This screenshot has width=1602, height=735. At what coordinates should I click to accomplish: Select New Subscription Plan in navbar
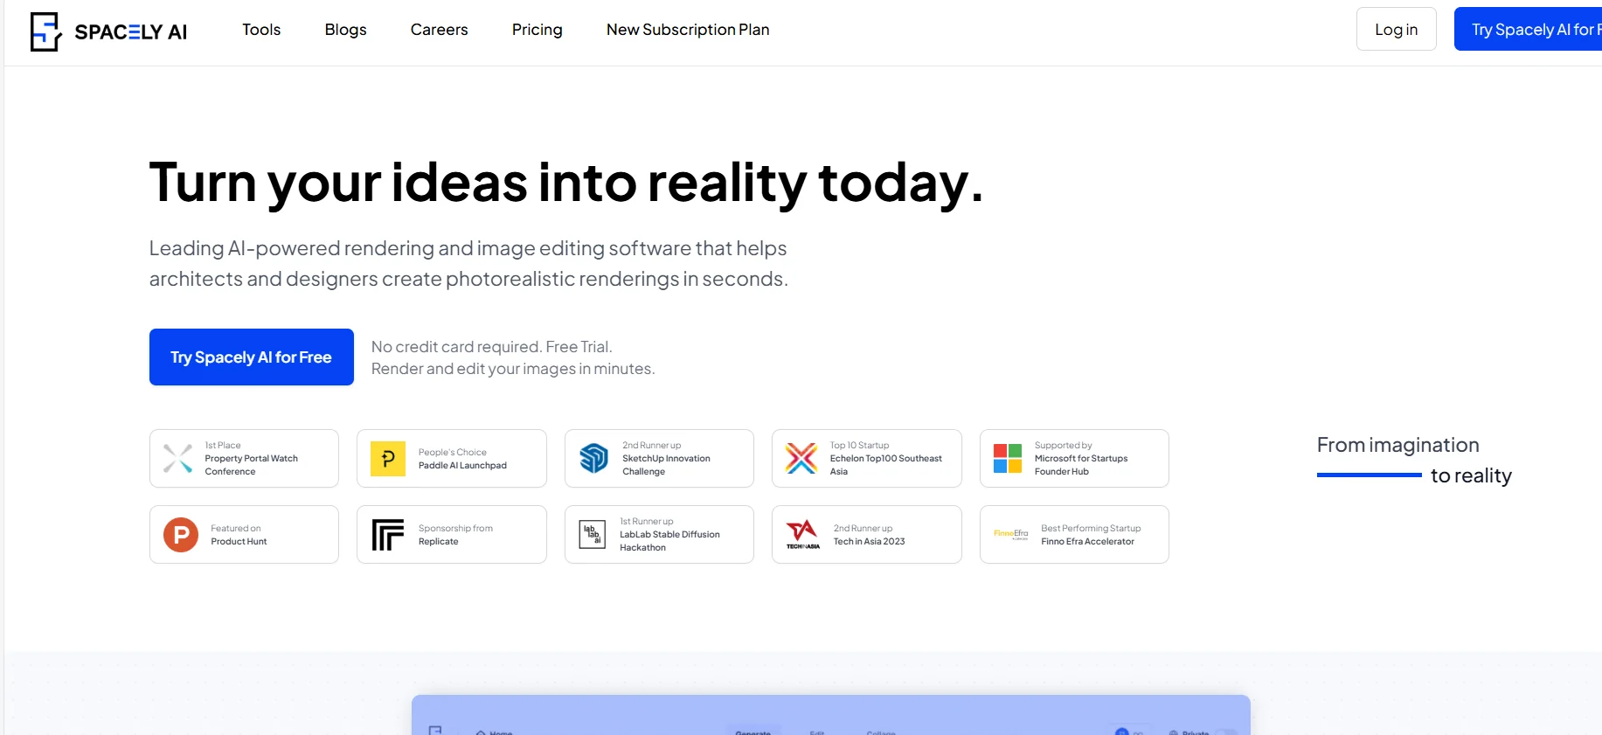[x=688, y=30]
